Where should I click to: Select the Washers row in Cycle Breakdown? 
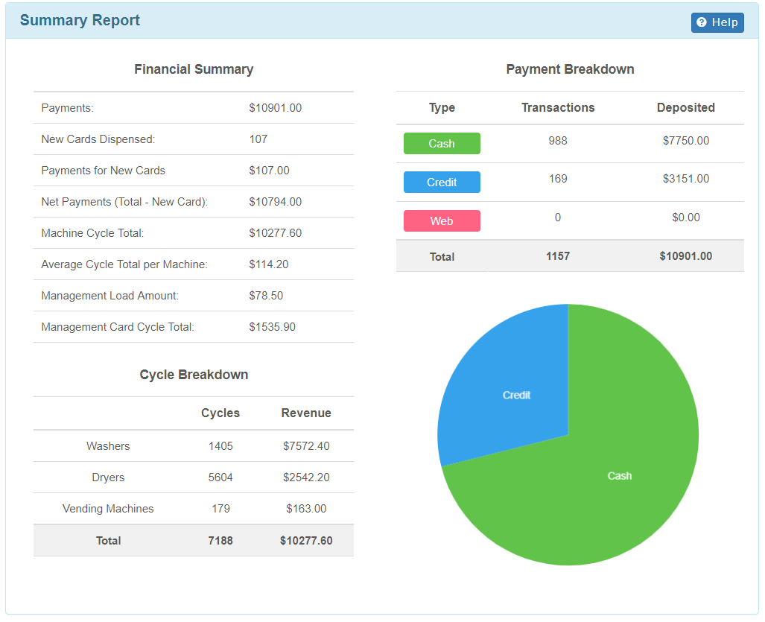pos(108,446)
